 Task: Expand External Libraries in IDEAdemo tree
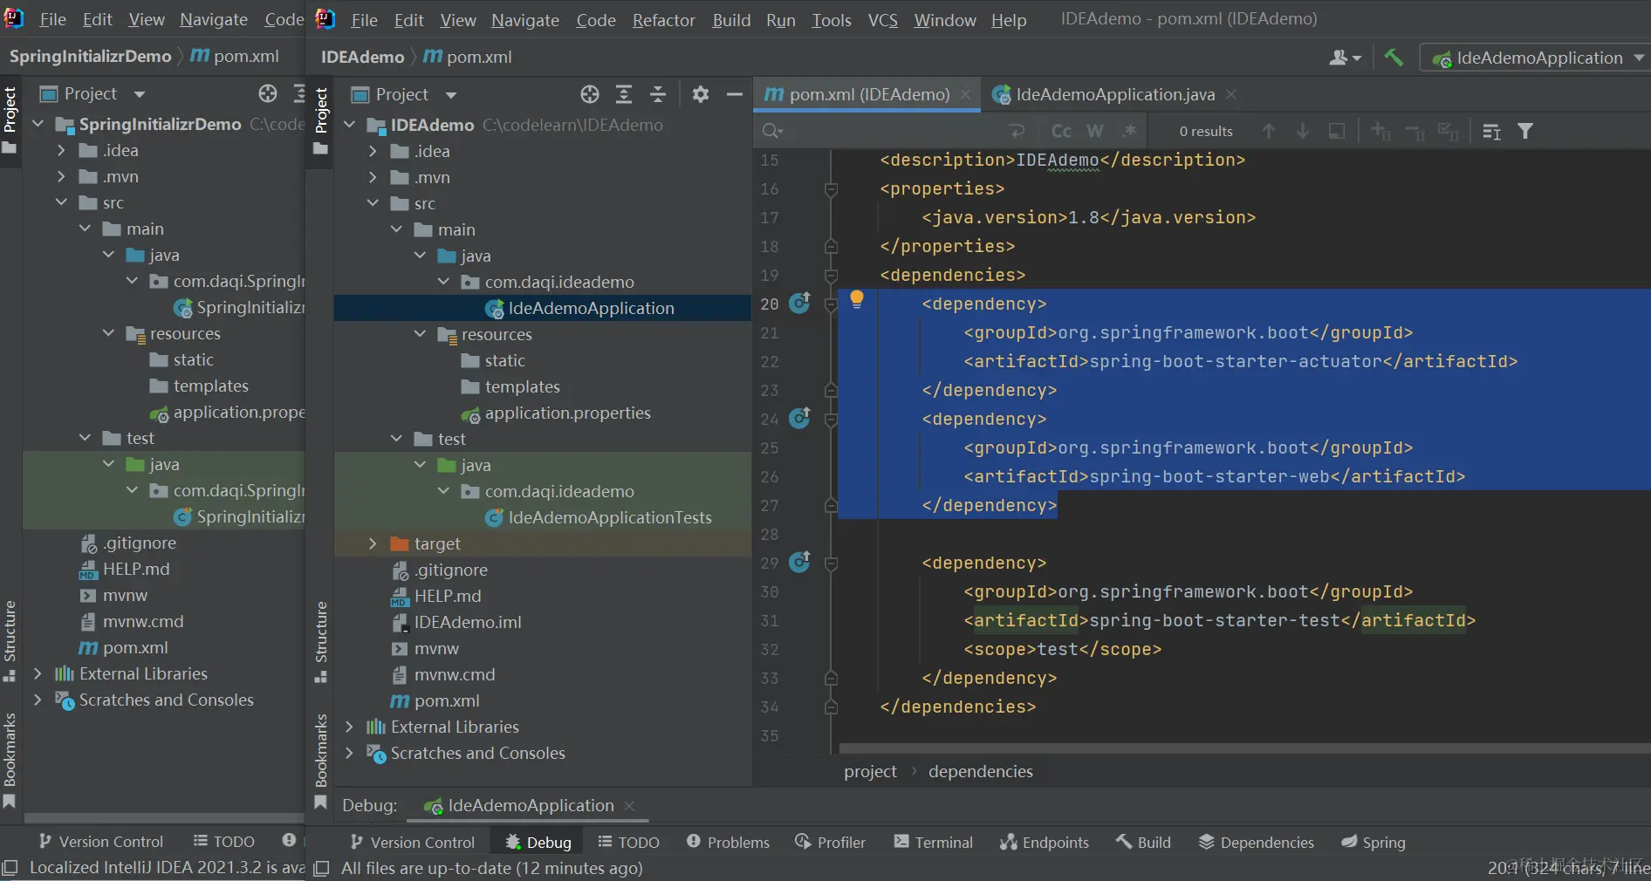click(349, 727)
